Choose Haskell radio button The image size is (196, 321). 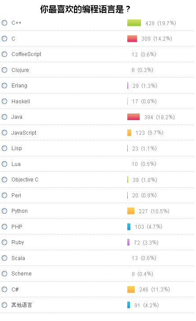coord(4,101)
